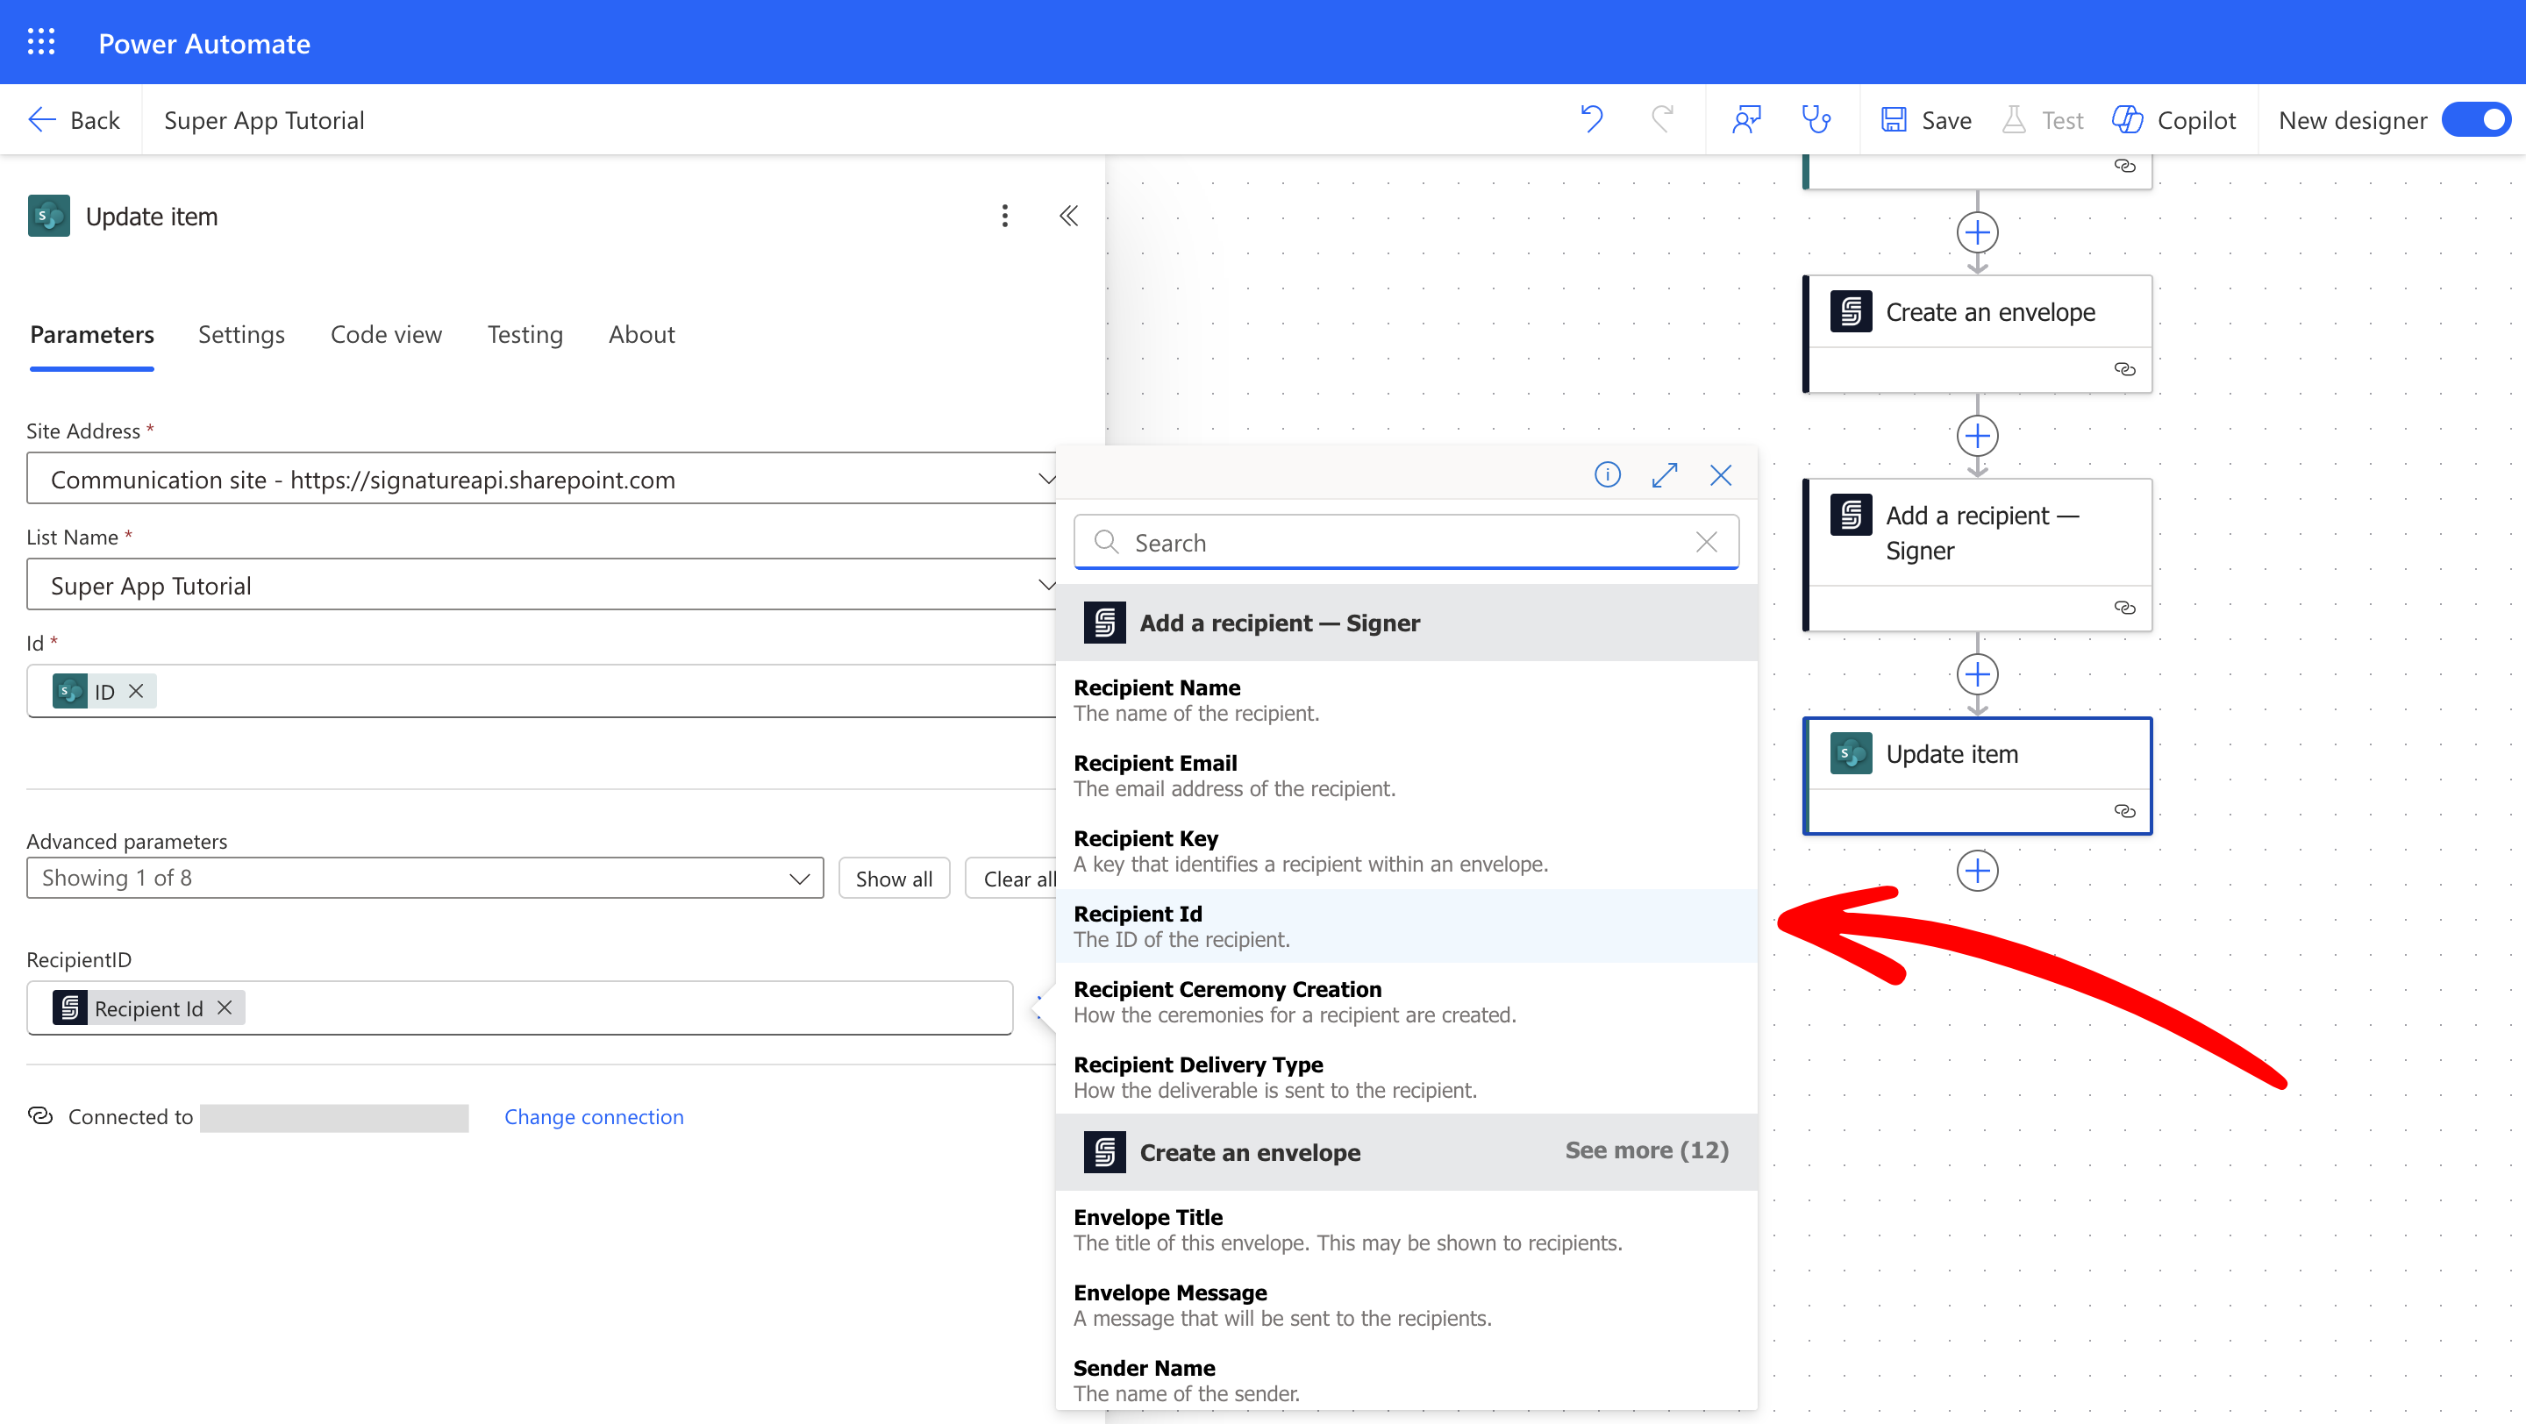Click the Change connection link

pos(593,1116)
